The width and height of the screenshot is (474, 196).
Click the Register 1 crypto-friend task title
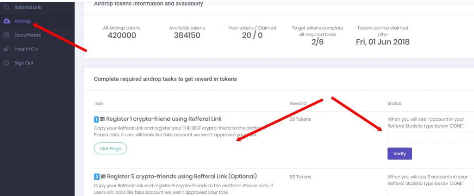coord(164,119)
